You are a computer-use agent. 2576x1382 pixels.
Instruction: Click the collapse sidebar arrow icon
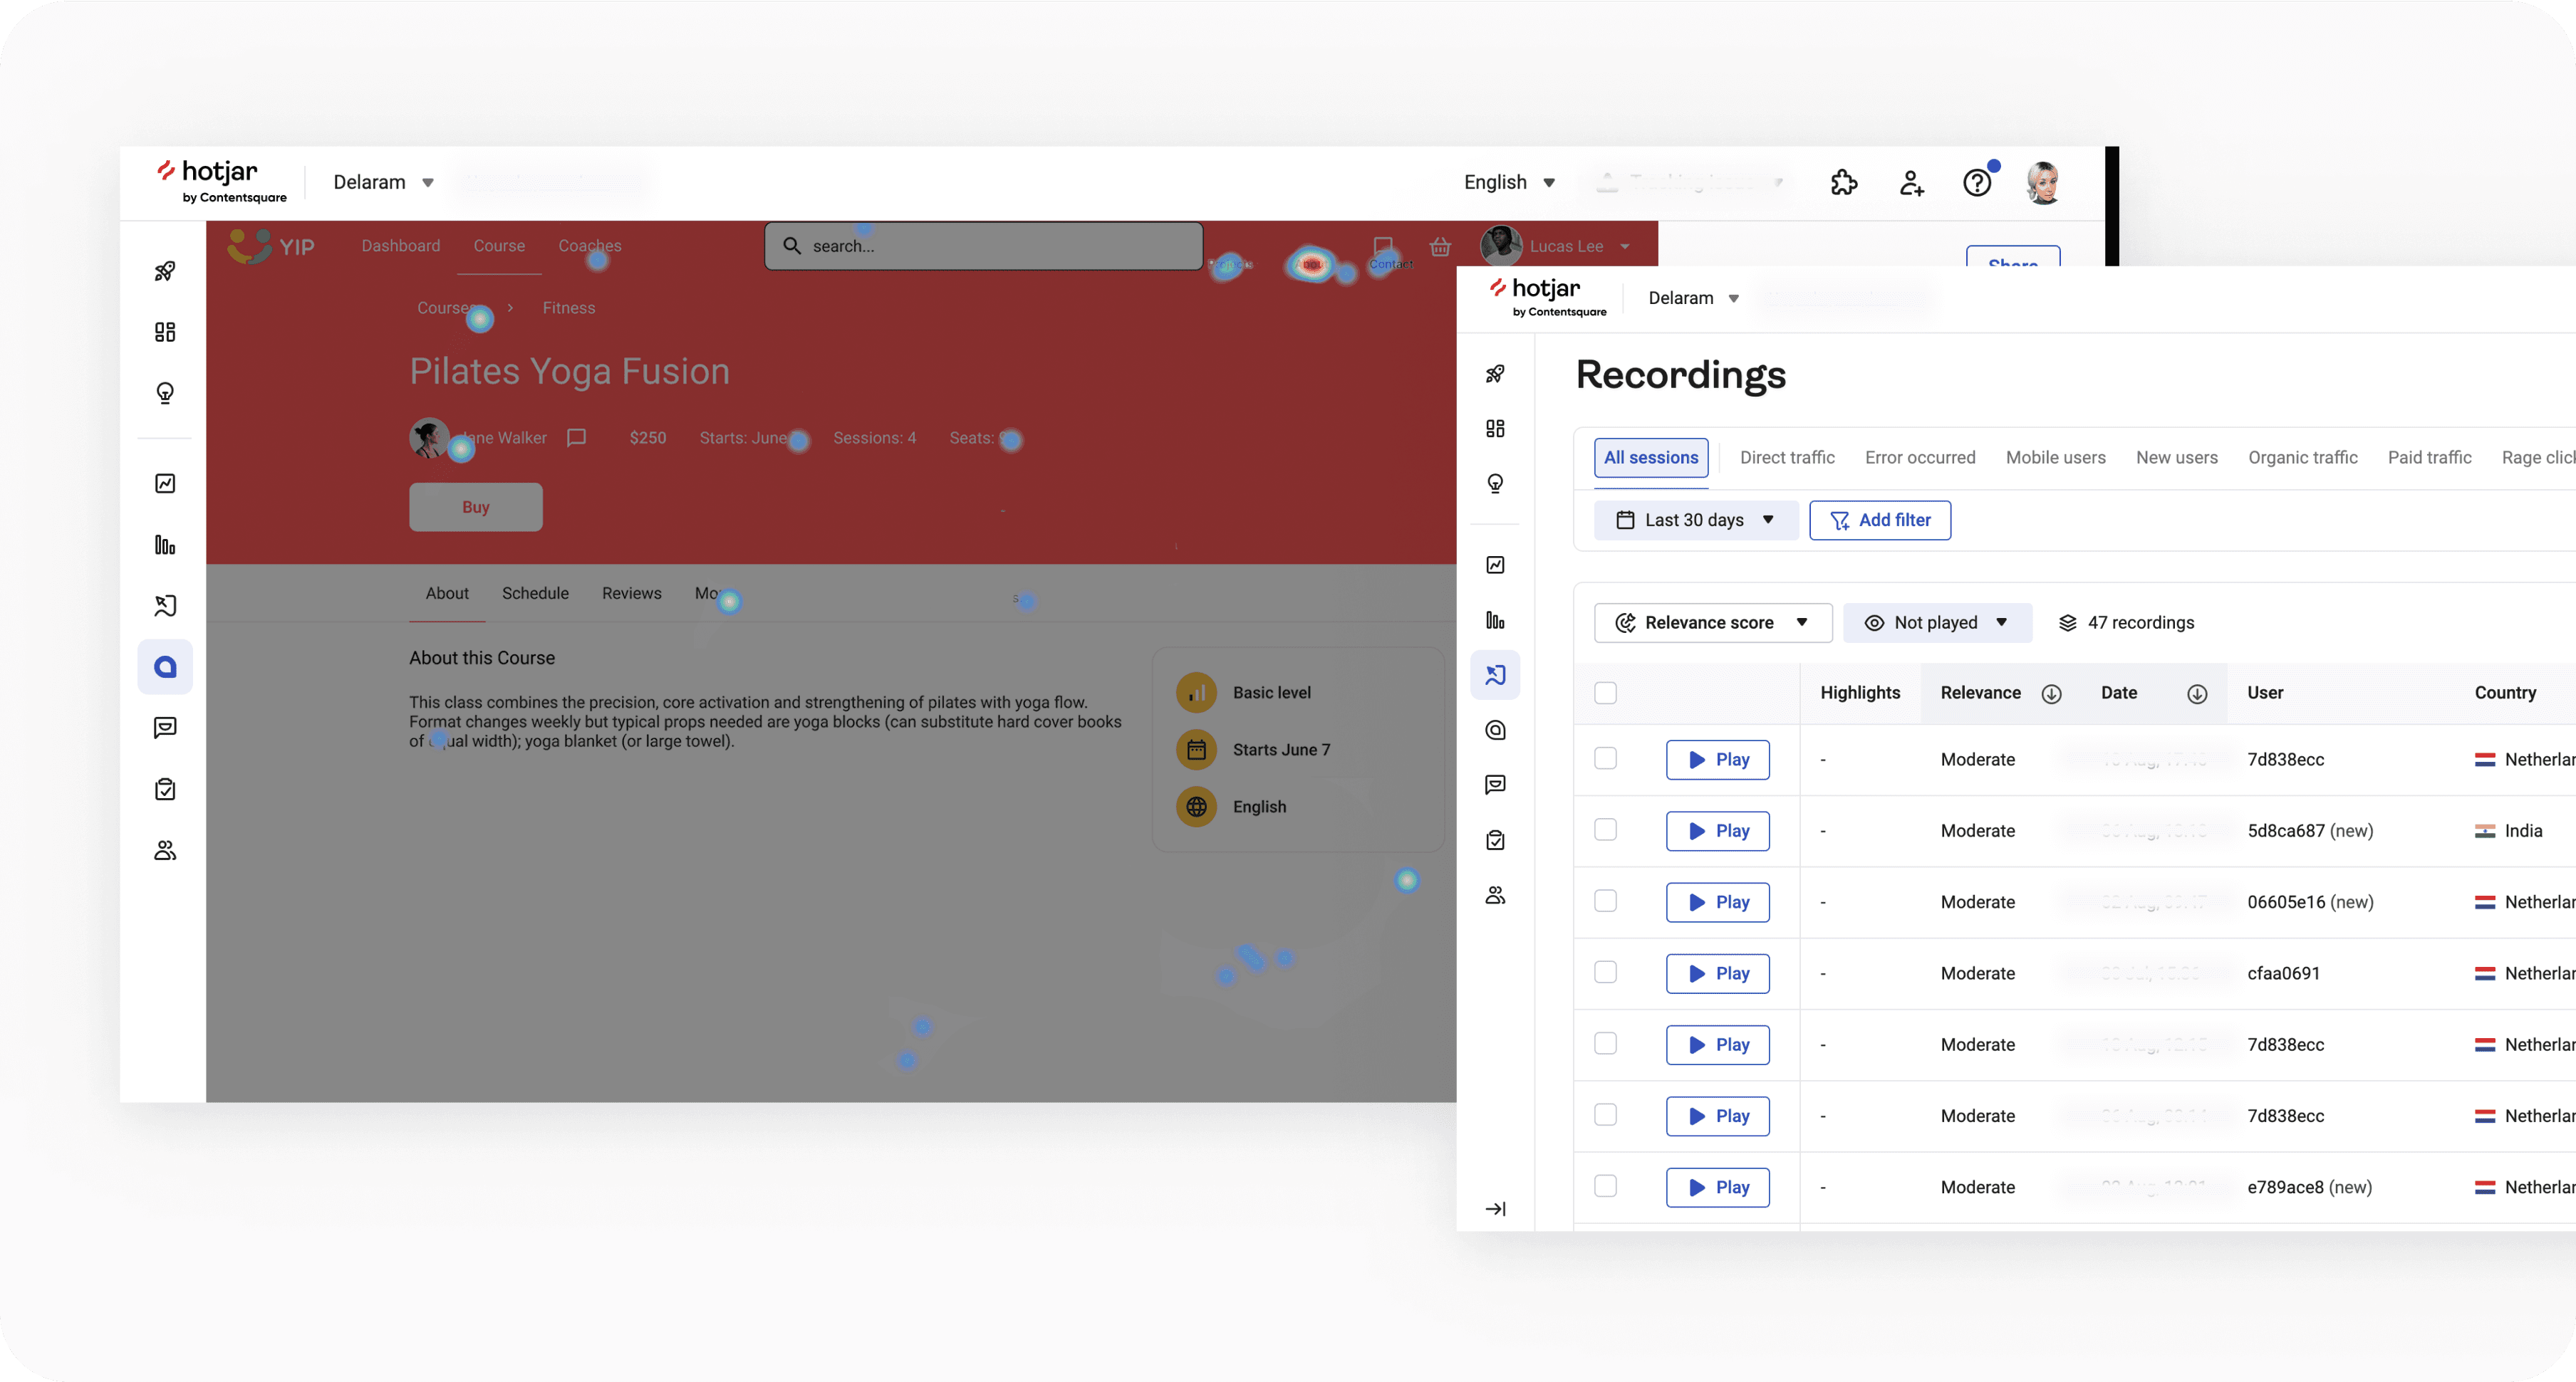pyautogui.click(x=1495, y=1209)
